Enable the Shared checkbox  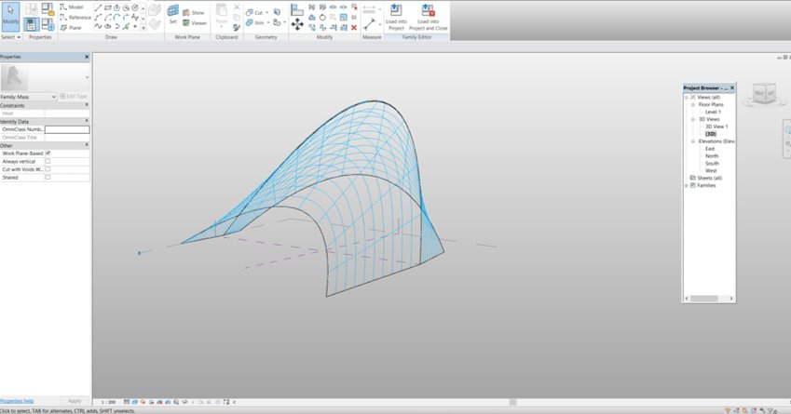48,178
